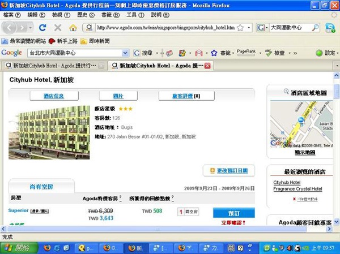
Task: Select the 尚有空房 tab
Action: (x=41, y=187)
